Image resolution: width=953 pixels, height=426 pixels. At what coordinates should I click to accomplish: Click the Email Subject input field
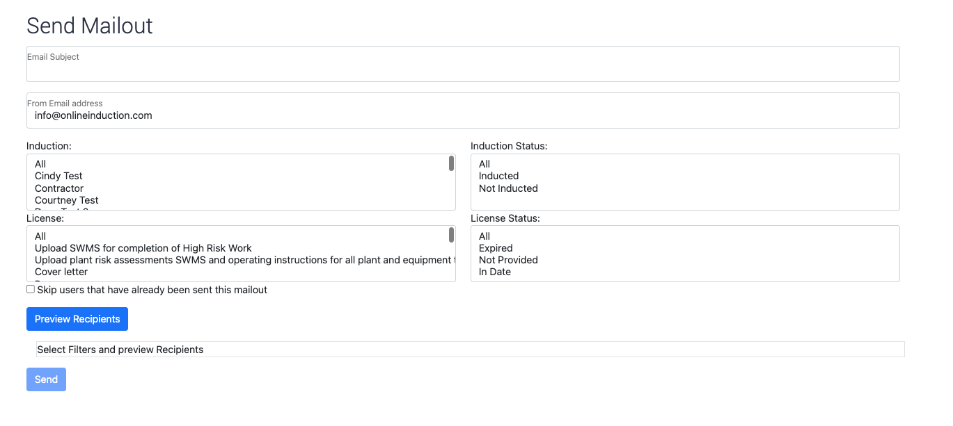click(463, 64)
